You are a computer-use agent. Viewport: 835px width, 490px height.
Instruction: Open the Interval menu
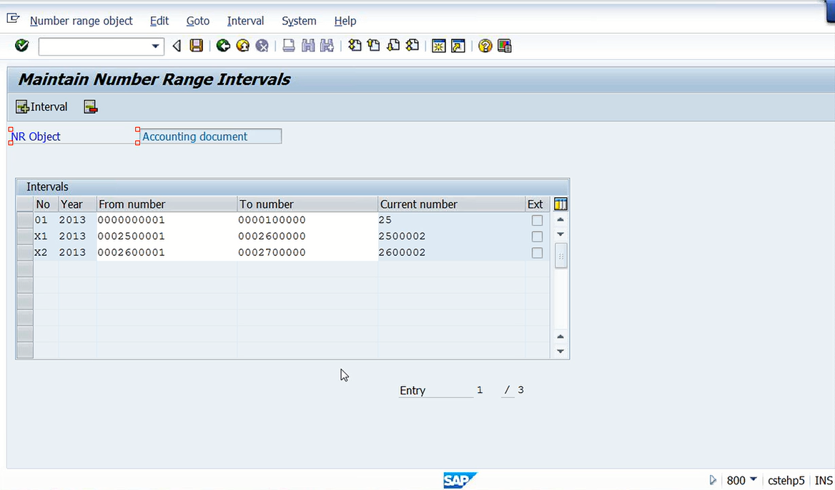click(245, 21)
